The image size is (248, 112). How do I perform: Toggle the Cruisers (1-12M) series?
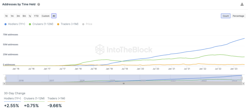(41, 24)
